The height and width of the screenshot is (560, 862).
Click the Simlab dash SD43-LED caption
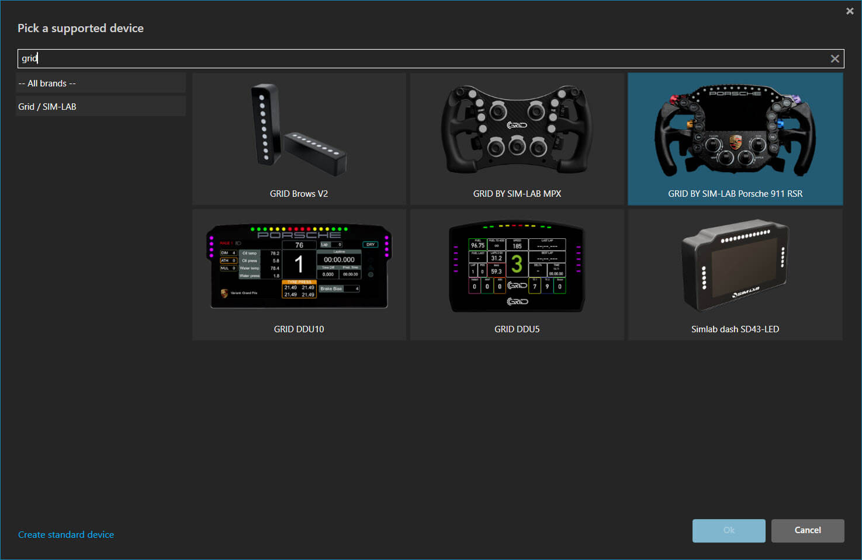(735, 329)
